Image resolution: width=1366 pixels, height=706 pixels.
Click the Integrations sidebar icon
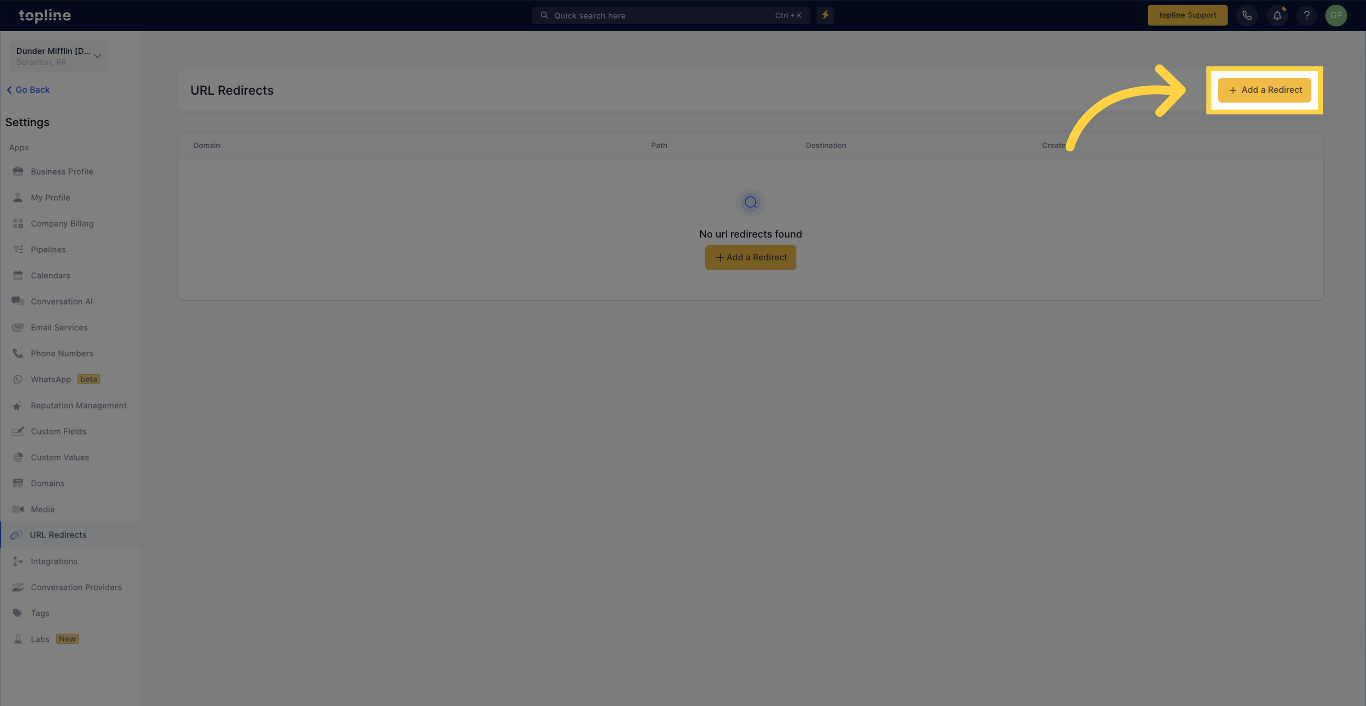[x=17, y=561]
